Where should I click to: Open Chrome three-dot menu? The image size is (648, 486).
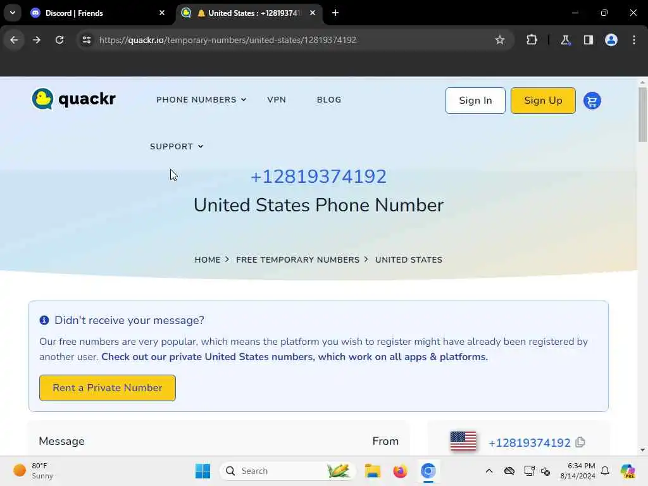pos(634,40)
